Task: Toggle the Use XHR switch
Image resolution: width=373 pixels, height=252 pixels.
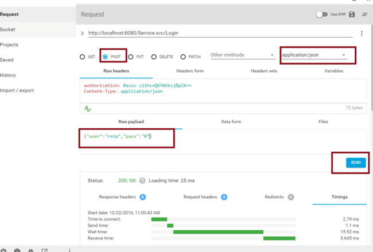Action: pos(321,14)
